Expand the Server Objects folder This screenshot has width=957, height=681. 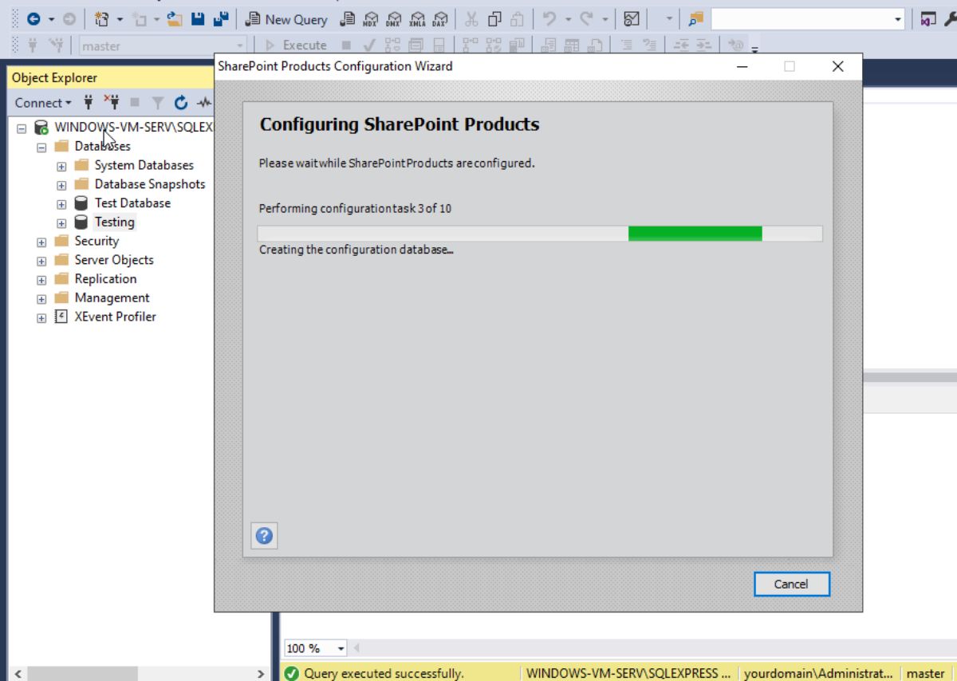41,261
